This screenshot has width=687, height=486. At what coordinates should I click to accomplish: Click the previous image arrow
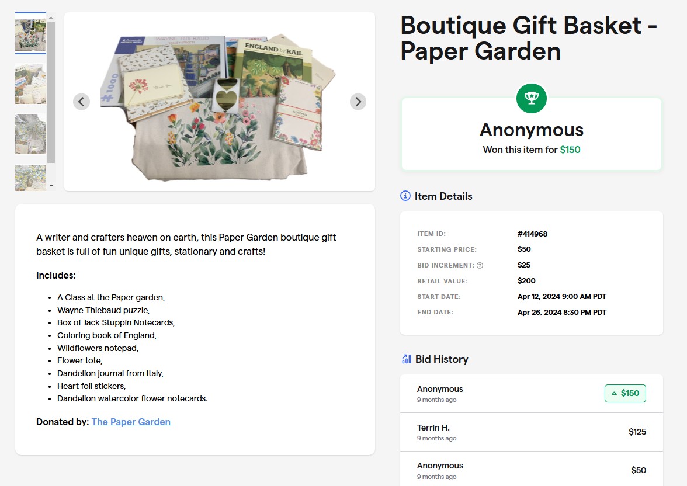click(x=81, y=102)
